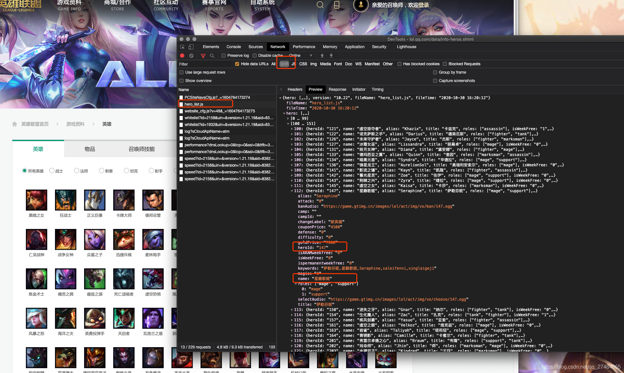Click the home icon in the breadcrumb
The width and height of the screenshot is (624, 373).
coord(15,124)
